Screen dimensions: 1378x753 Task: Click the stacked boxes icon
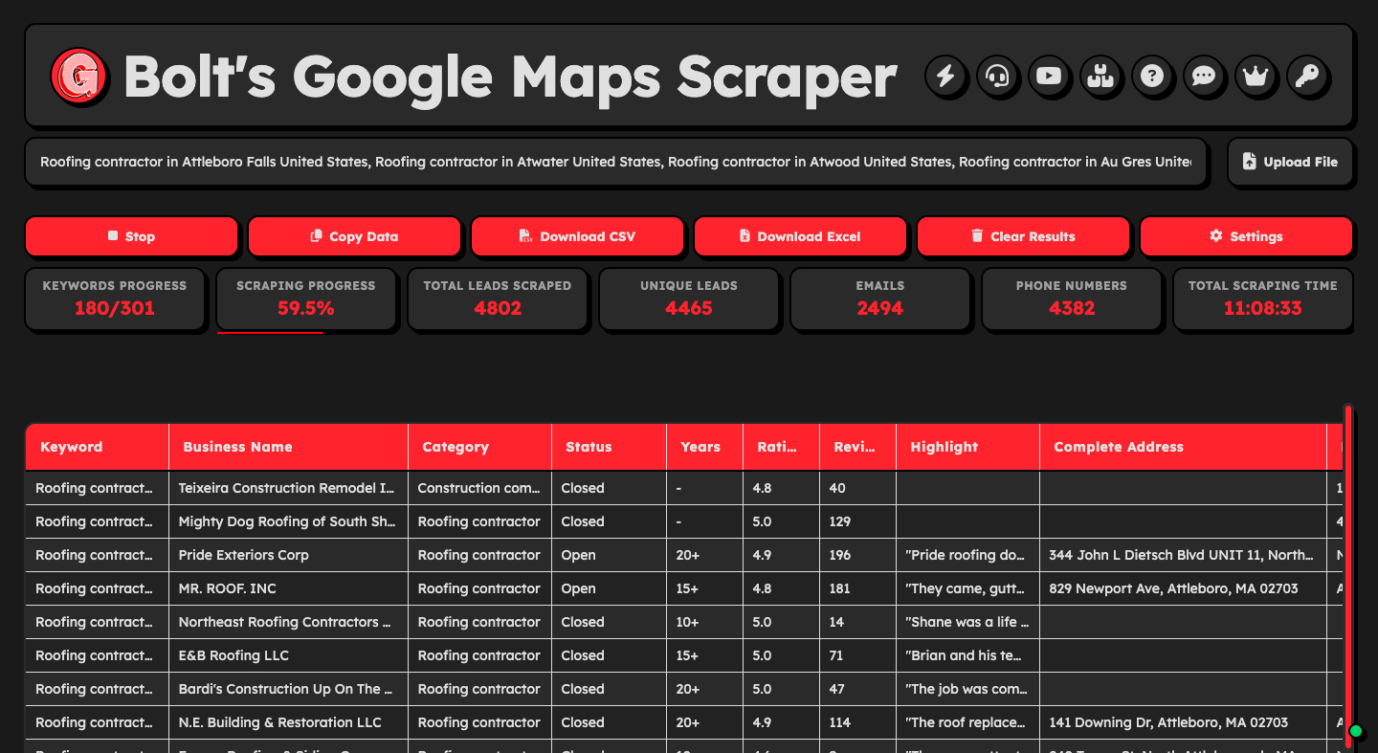point(1100,76)
